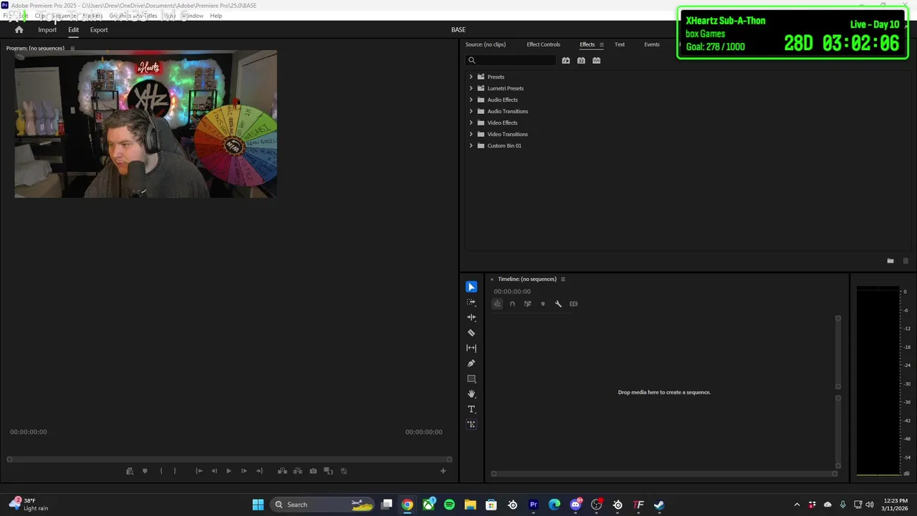The height and width of the screenshot is (516, 917).
Task: Click the Go to Out button
Action: (x=259, y=471)
